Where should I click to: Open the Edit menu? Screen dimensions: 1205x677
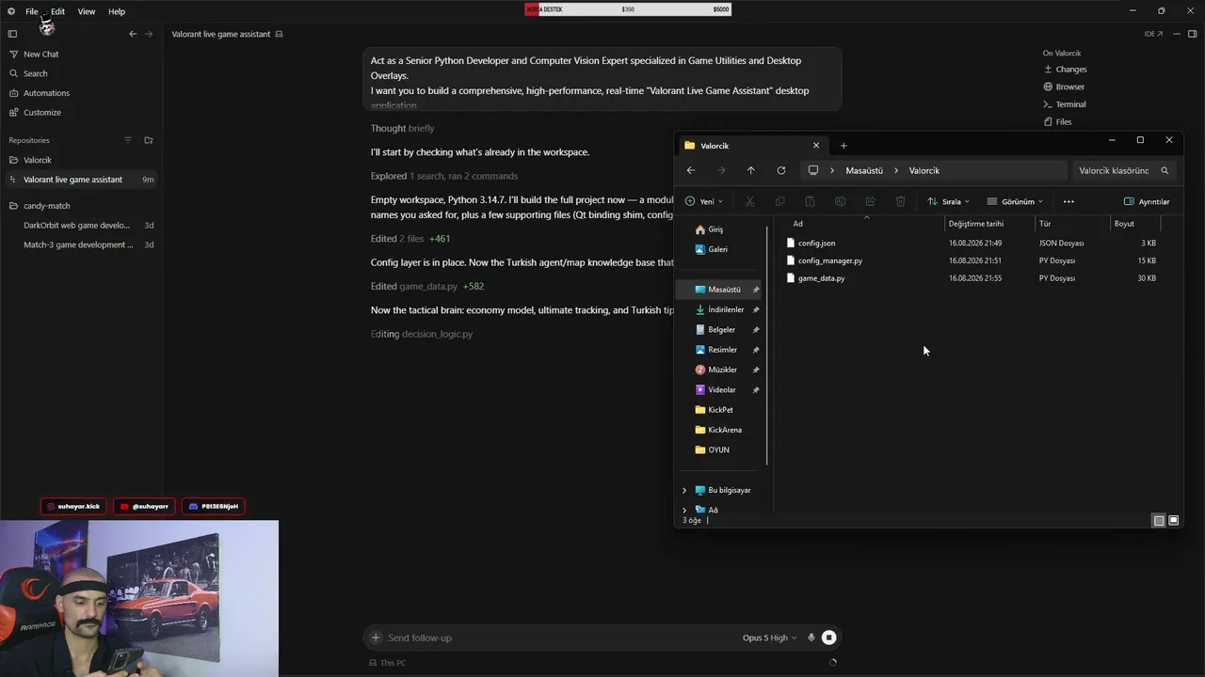57,11
